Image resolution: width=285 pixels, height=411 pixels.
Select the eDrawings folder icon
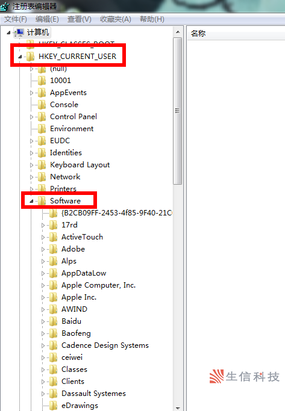pyautogui.click(x=53, y=406)
